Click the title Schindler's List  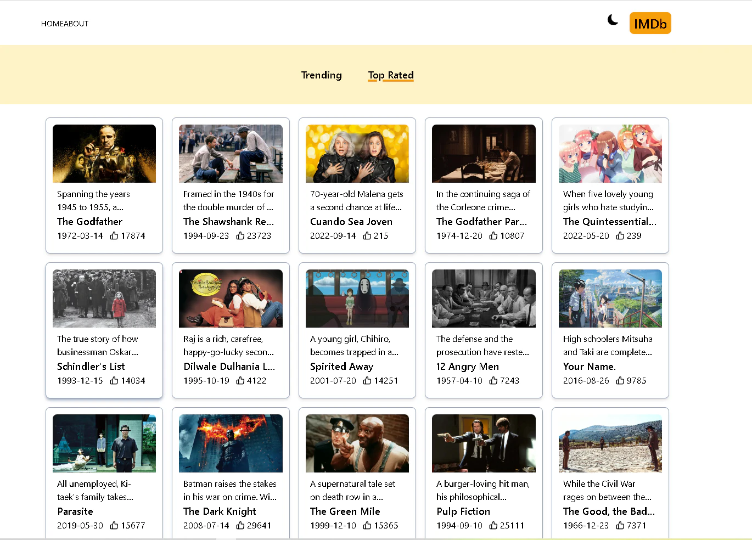pyautogui.click(x=91, y=367)
